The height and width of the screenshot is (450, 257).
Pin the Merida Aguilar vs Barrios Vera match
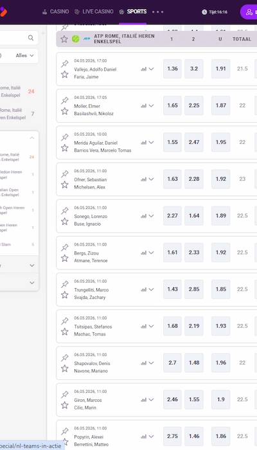(65, 137)
